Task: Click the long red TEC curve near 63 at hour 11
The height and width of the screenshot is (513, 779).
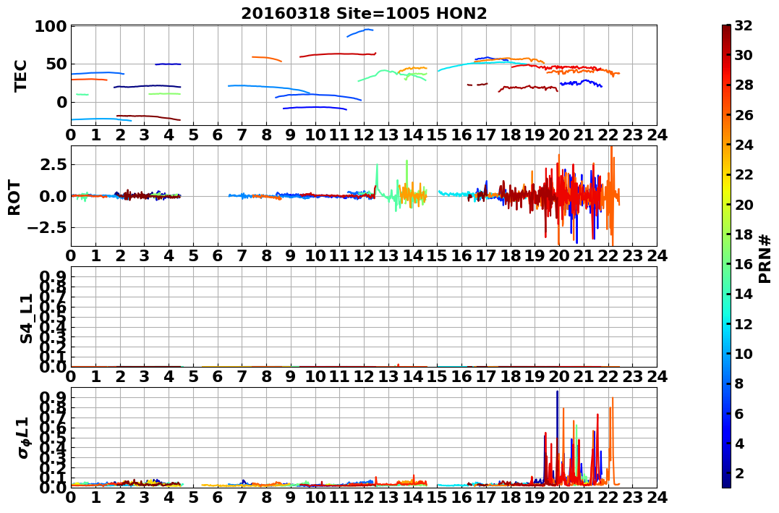Action: point(338,54)
